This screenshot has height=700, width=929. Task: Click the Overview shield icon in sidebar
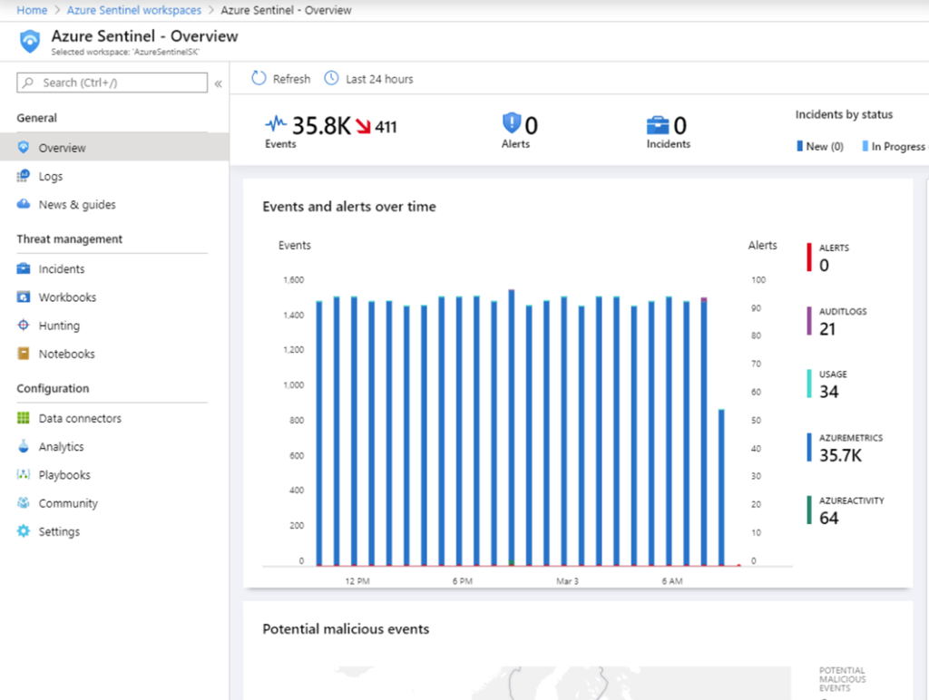pyautogui.click(x=23, y=148)
